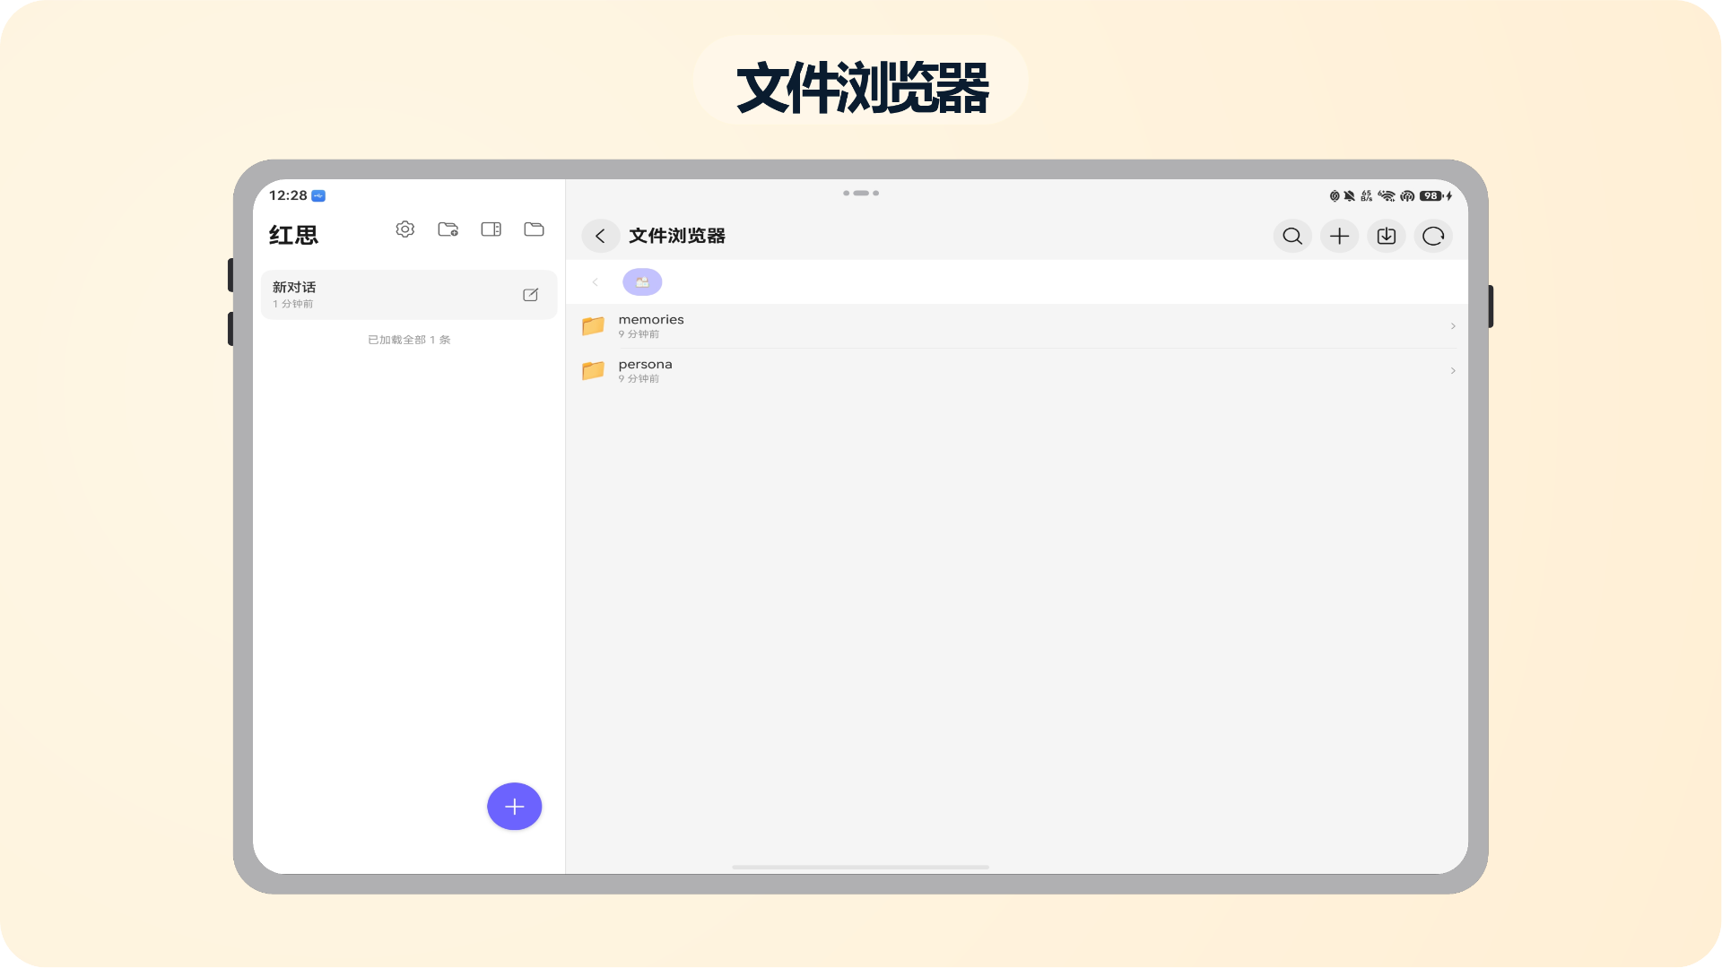Click the Wi-Fi icon in status bar

pyautogui.click(x=1387, y=195)
